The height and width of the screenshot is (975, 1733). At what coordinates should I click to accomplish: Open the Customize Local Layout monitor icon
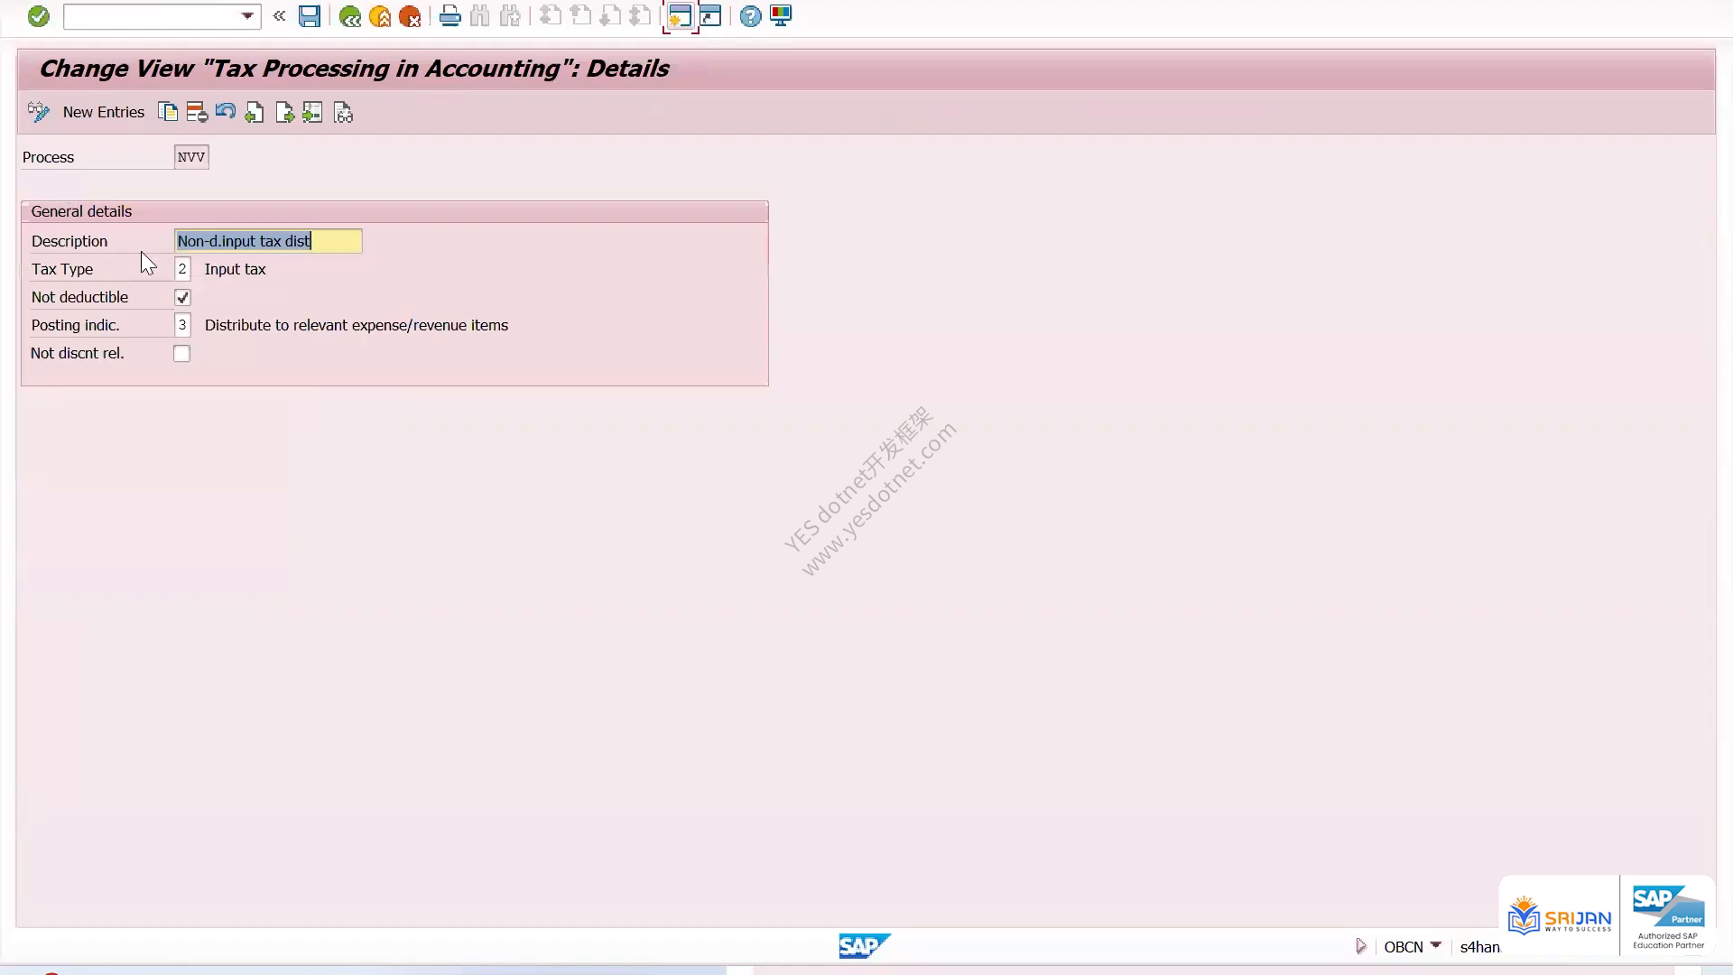(781, 16)
